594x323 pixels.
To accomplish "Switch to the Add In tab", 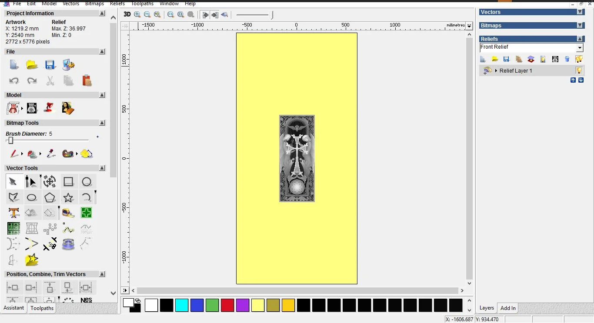I will click(x=508, y=308).
